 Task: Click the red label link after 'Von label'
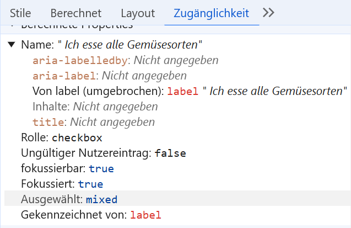tap(182, 91)
